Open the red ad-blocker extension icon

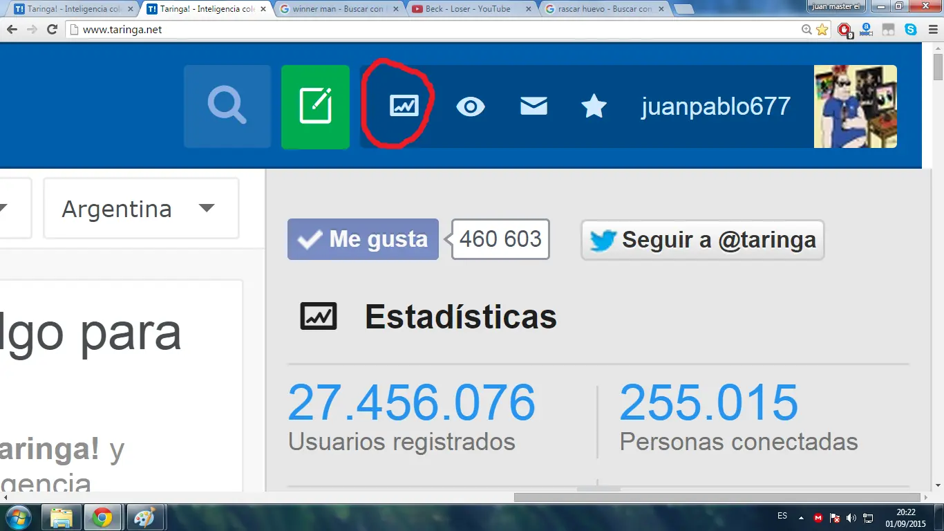(844, 30)
